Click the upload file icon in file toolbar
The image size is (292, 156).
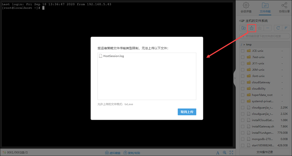[252, 28]
